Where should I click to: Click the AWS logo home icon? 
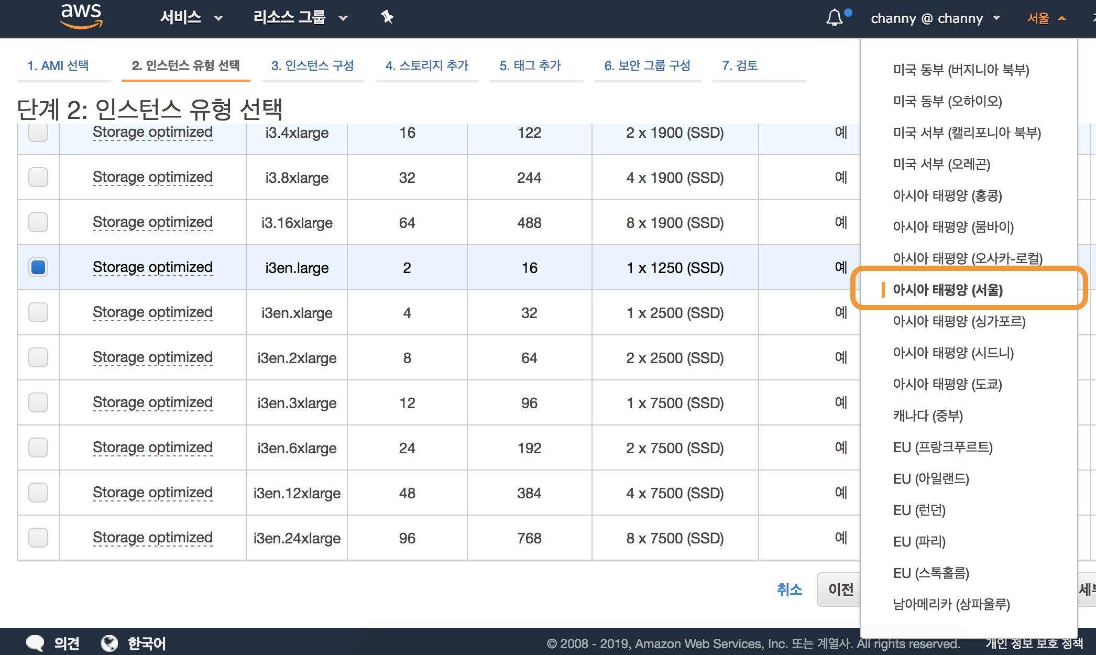click(x=81, y=16)
